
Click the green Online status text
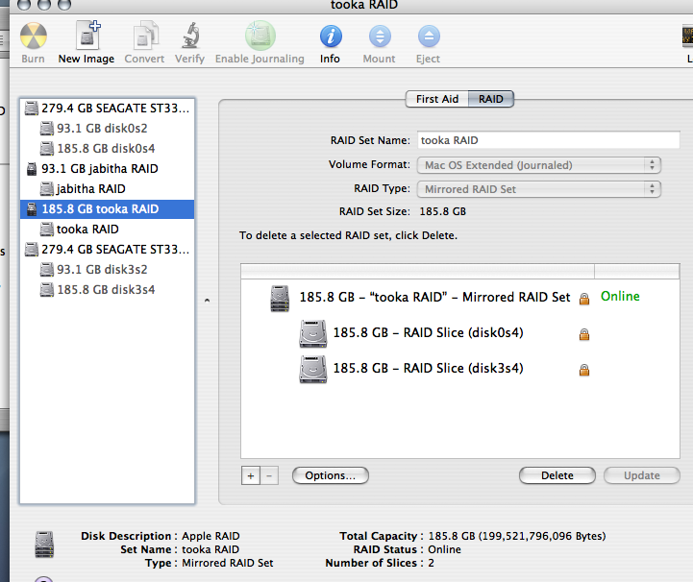(620, 297)
